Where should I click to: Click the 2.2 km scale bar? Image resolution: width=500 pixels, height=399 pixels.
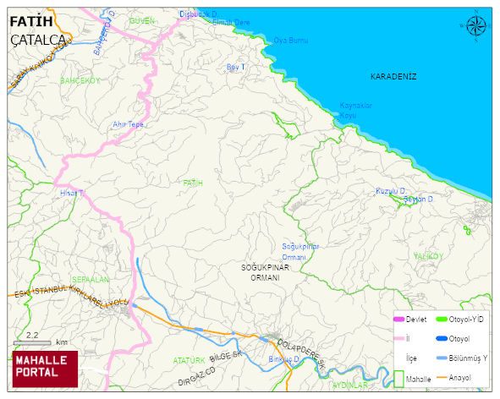click(32, 343)
